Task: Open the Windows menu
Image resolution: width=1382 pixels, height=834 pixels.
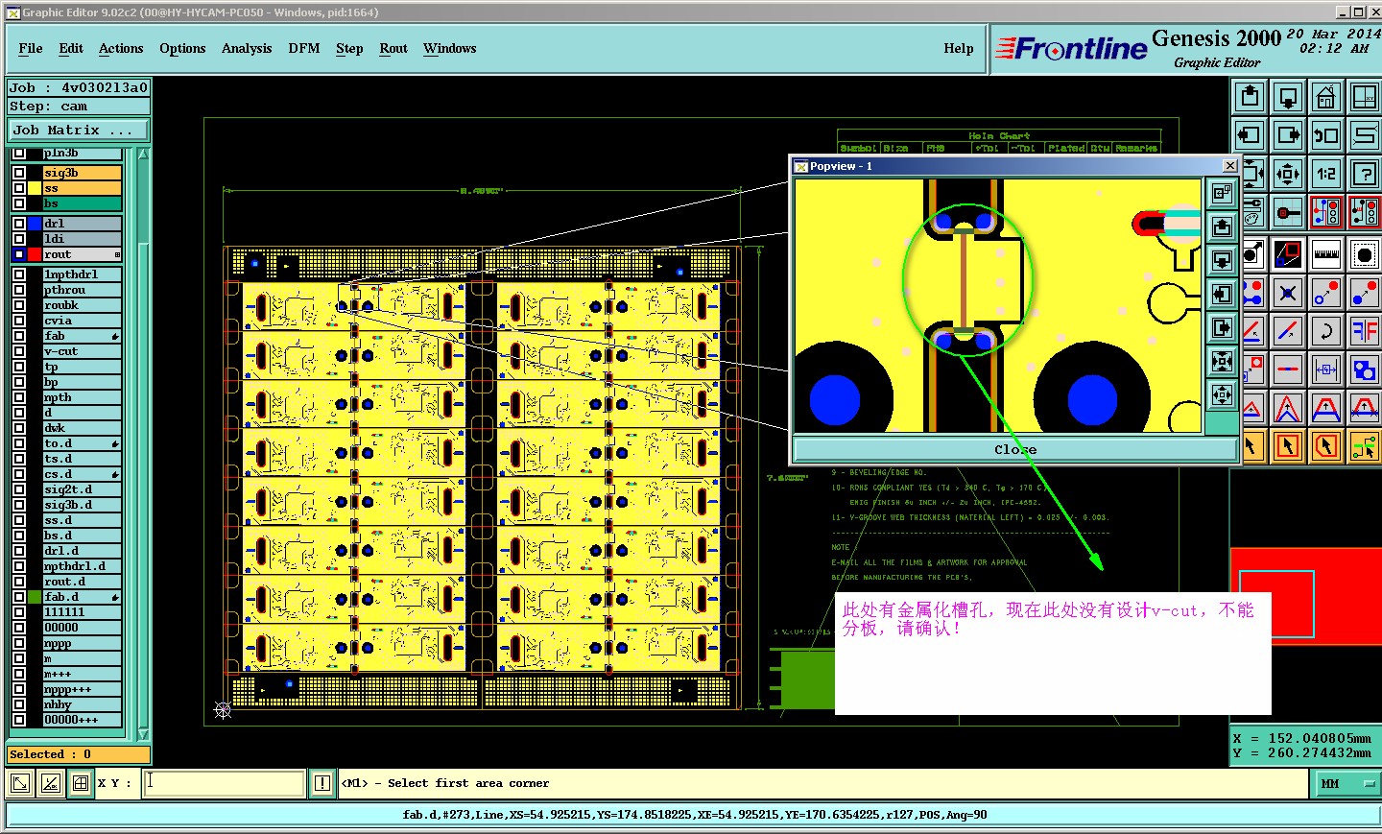Action: tap(450, 49)
